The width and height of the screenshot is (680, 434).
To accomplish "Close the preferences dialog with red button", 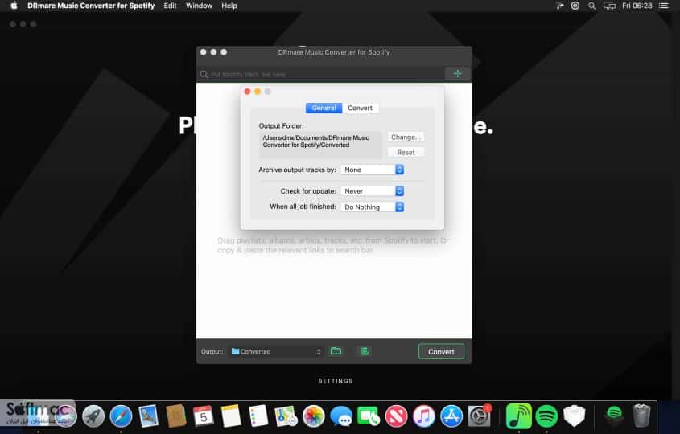I will point(247,92).
